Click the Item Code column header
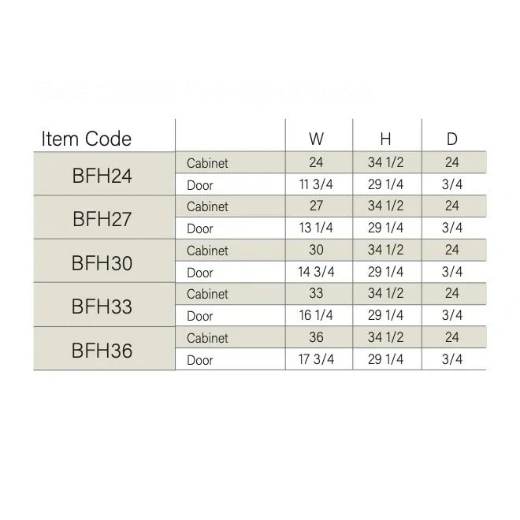 tap(86, 139)
